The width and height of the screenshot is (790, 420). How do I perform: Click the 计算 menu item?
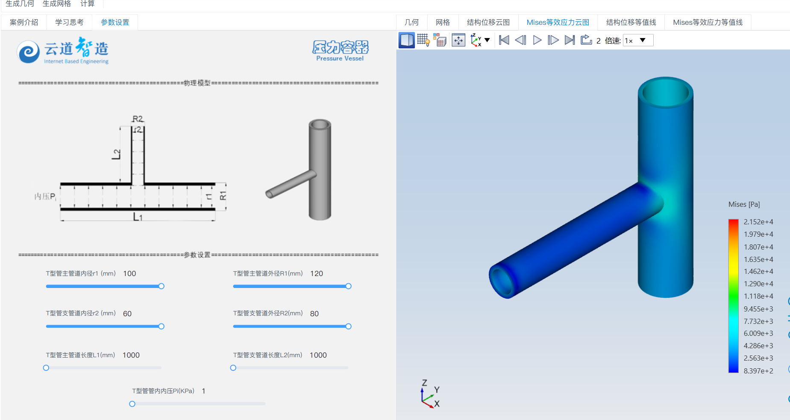click(x=88, y=4)
